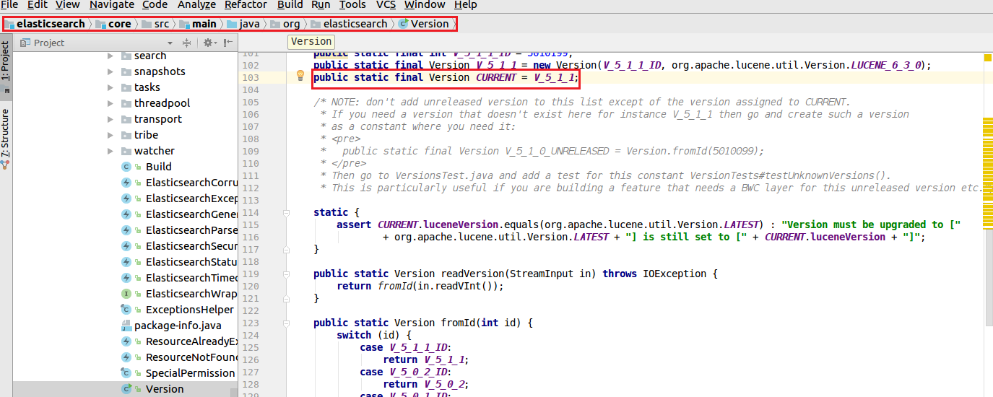This screenshot has height=397, width=993.
Task: Expand the tribe folder
Action: [x=110, y=135]
